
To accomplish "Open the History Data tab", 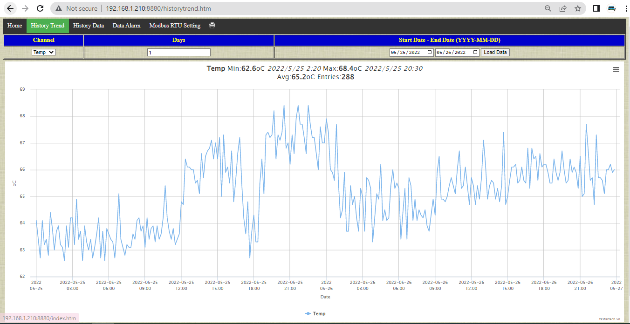I will (x=89, y=26).
